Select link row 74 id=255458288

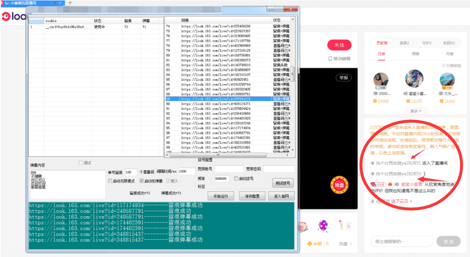(x=227, y=26)
